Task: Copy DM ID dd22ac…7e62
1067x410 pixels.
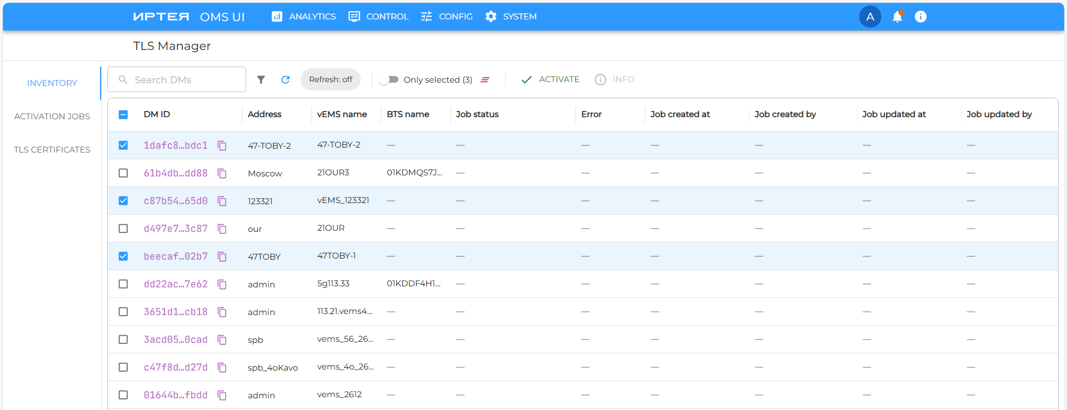Action: [x=222, y=284]
